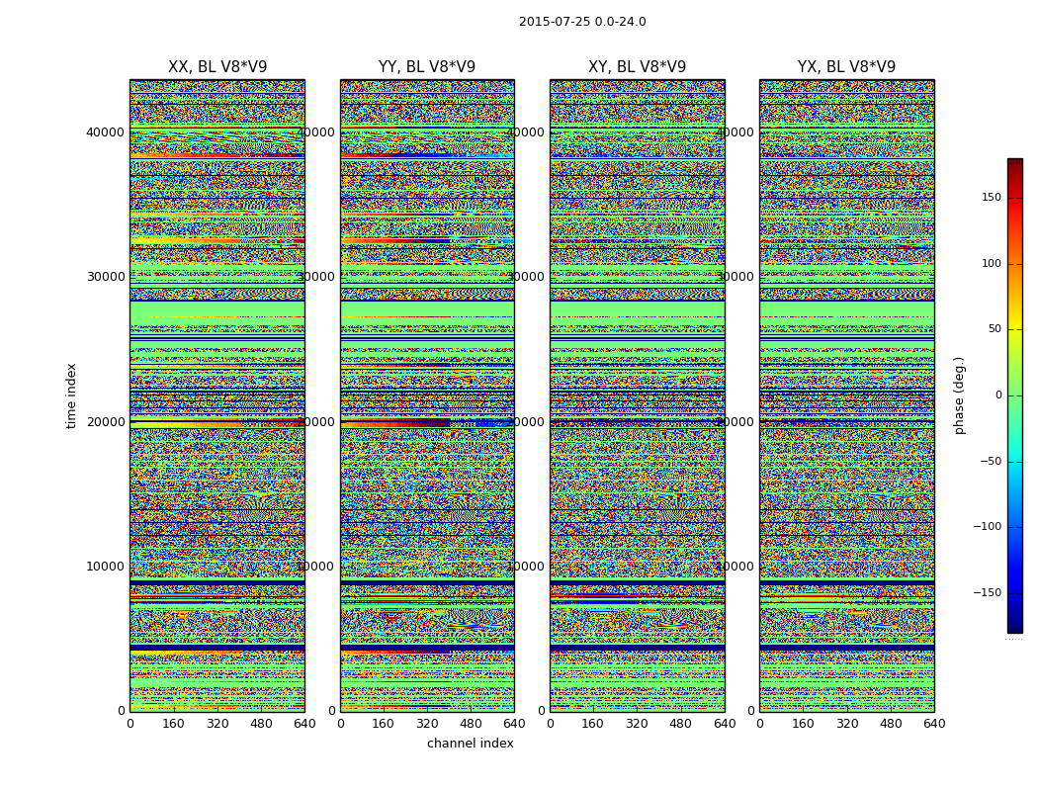Click the 'phase (deg.)' colorbar label

(959, 395)
